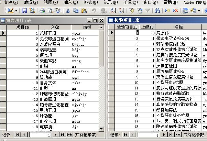Go to last record in 报告项目 navigator
This screenshot has height=141, width=207.
[x=63, y=135]
